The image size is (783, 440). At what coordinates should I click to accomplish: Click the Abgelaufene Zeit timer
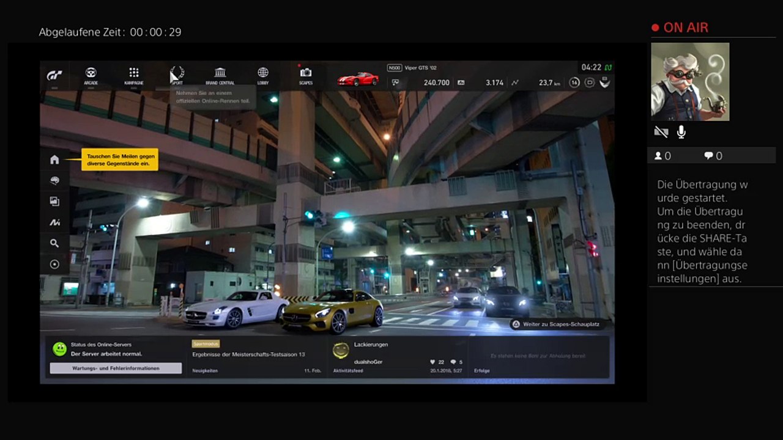tap(110, 32)
